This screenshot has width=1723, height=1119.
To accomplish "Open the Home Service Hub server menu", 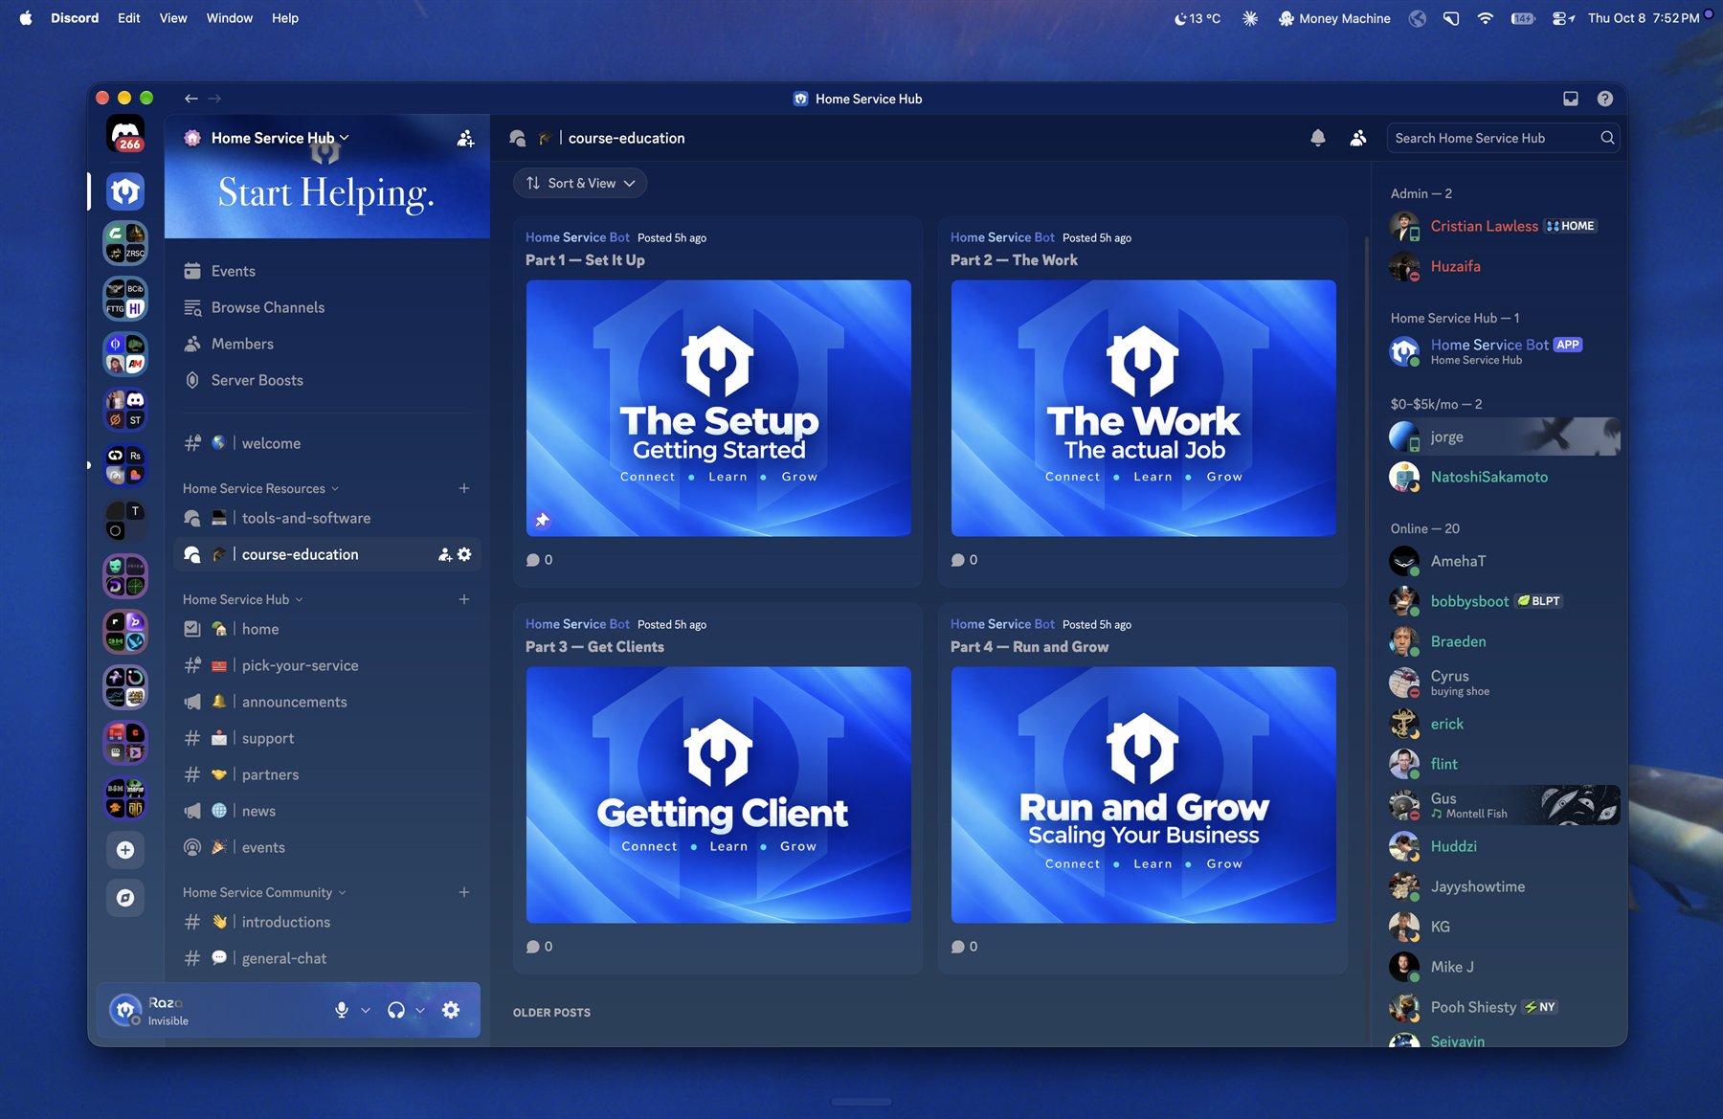I will click(280, 138).
